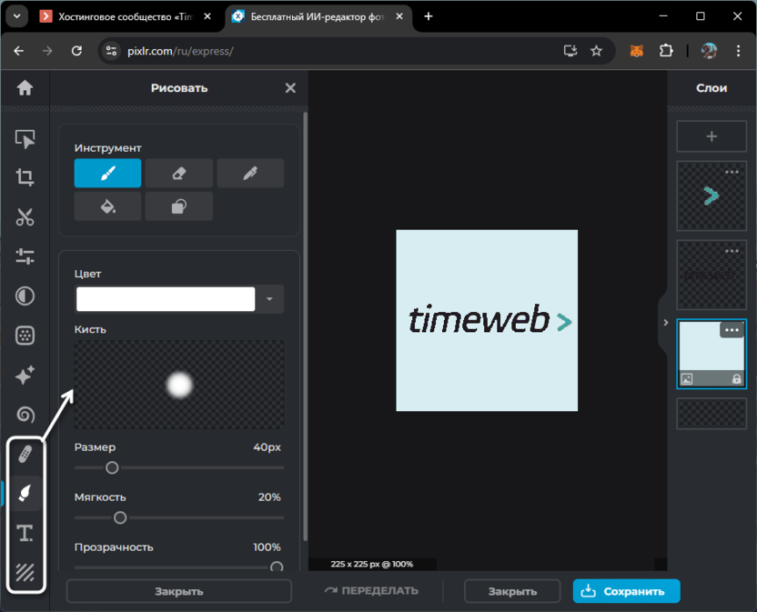Adjust the Прозрачность slider handle

point(277,567)
